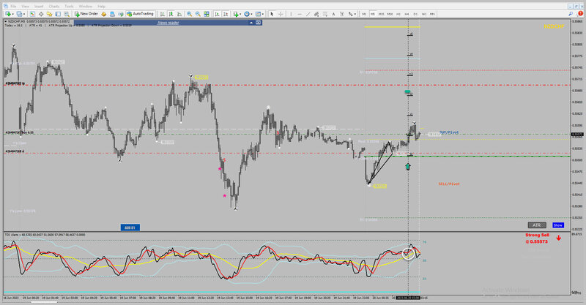
Task: Switch timeframe to H4
Action: click(407, 14)
